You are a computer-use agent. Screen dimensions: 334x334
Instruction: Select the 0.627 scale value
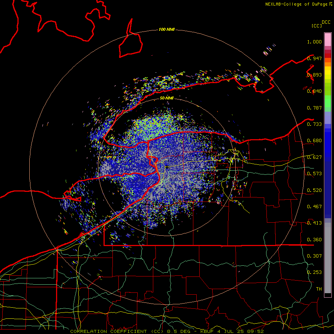[x=314, y=157]
